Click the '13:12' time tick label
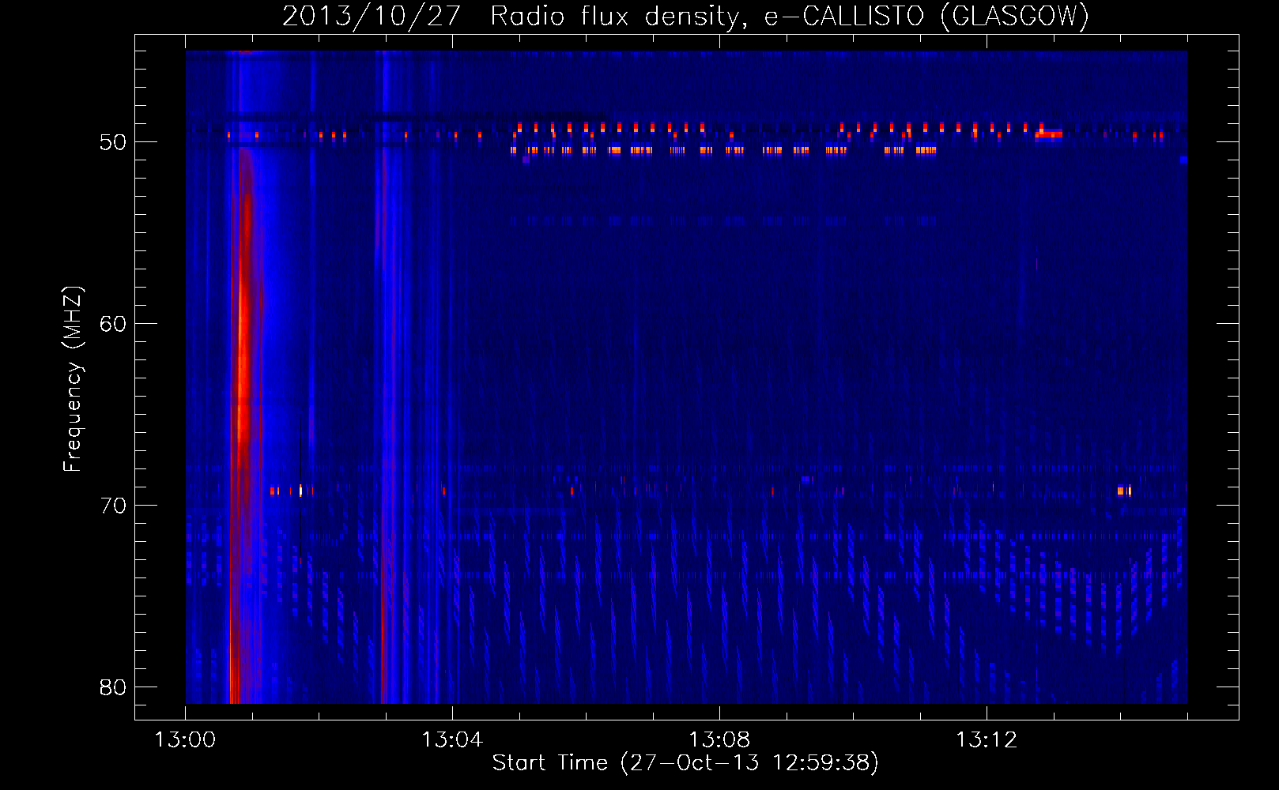Image resolution: width=1279 pixels, height=790 pixels. pos(987,739)
